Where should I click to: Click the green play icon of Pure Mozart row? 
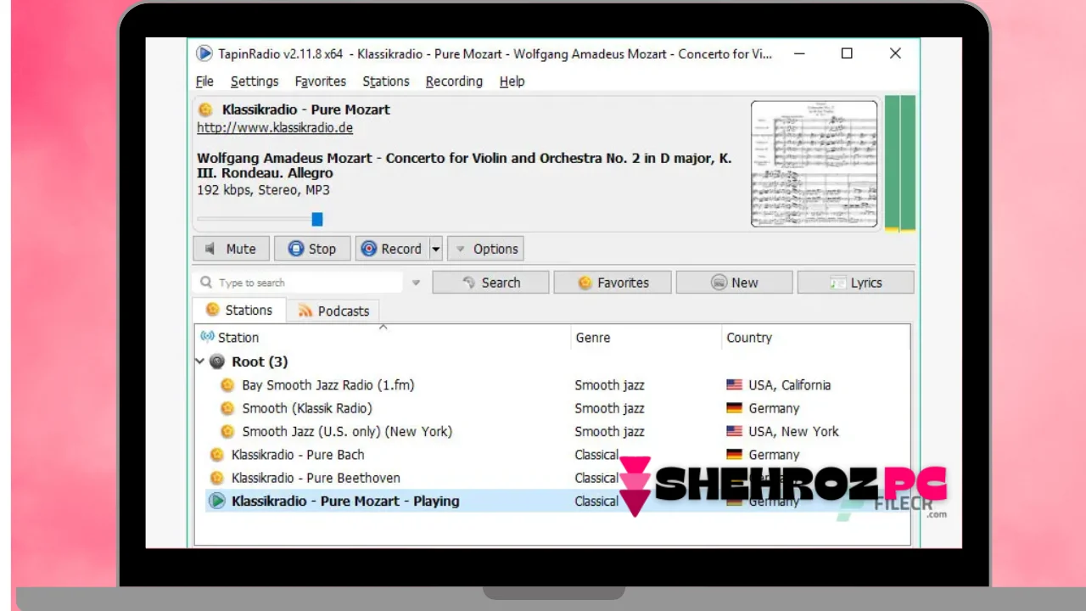pyautogui.click(x=217, y=501)
